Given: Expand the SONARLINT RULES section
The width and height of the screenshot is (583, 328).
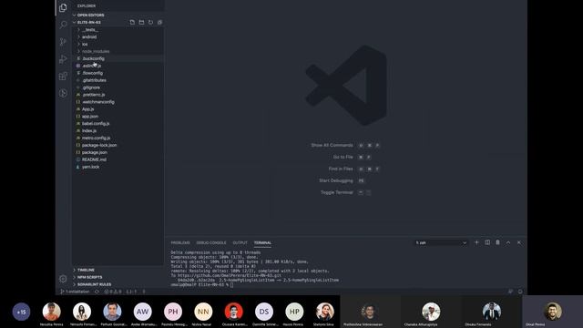Looking at the screenshot, I should coord(94,284).
